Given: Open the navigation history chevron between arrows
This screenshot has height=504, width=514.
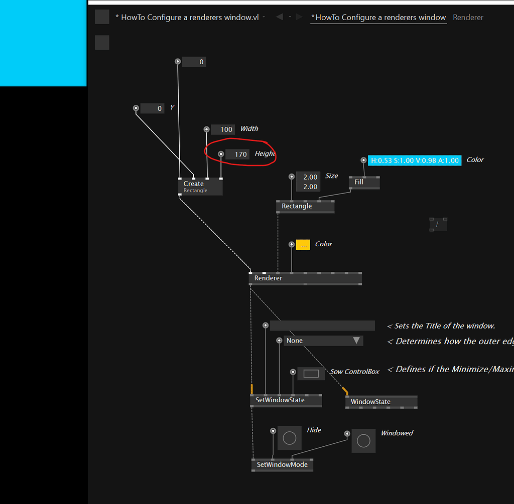Looking at the screenshot, I should coord(289,17).
